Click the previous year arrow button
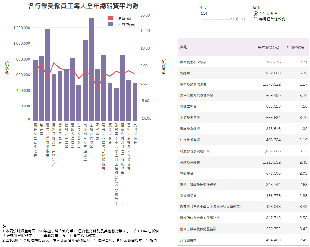Image resolution: width=310 pixels, height=247 pixels. click(237, 19)
